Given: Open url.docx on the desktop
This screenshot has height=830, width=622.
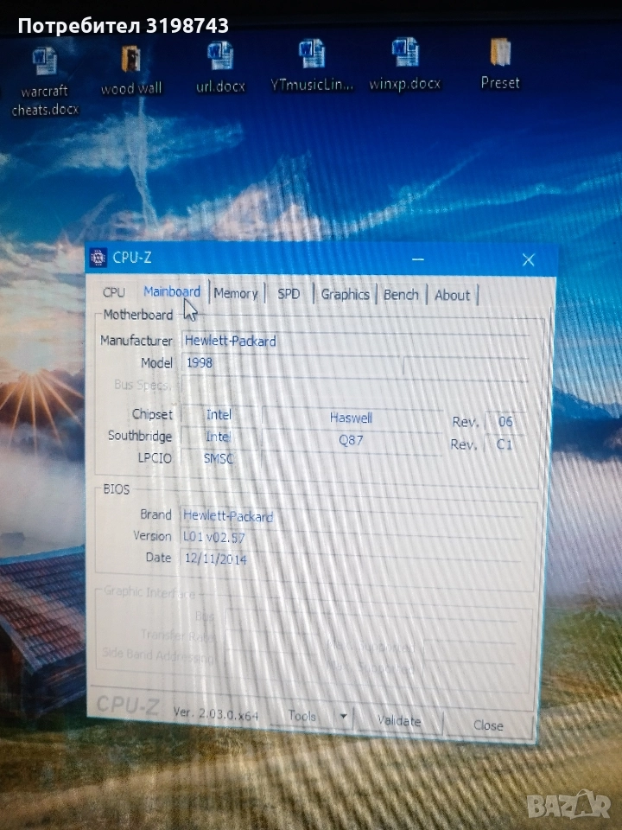Looking at the screenshot, I should (x=220, y=67).
